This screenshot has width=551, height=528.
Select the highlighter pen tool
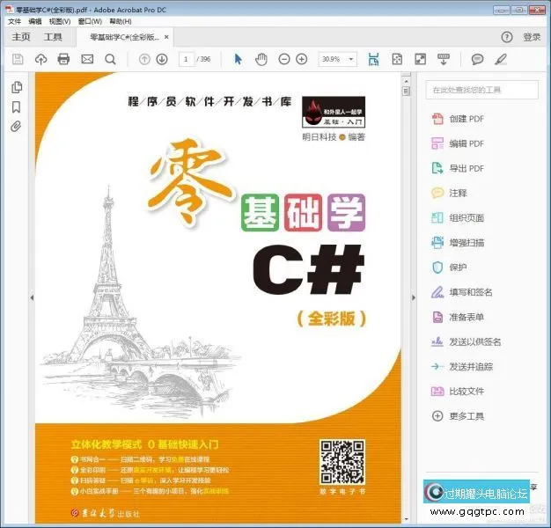501,59
